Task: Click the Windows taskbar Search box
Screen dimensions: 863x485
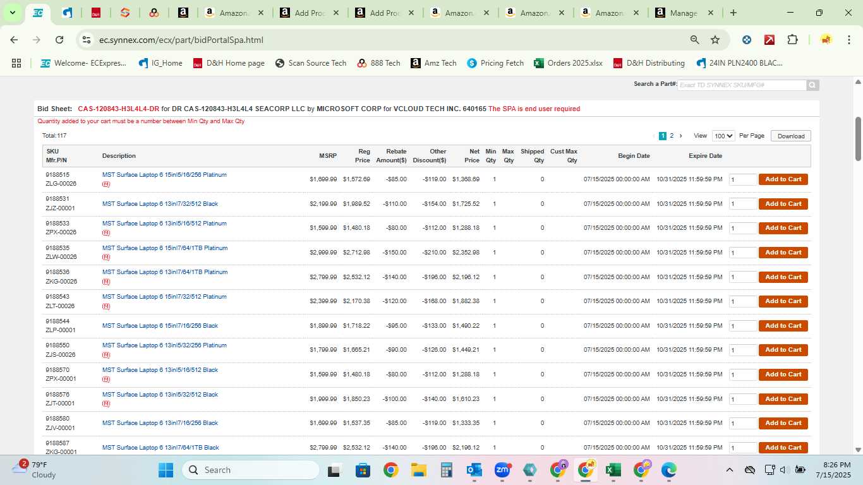Action: coord(251,470)
